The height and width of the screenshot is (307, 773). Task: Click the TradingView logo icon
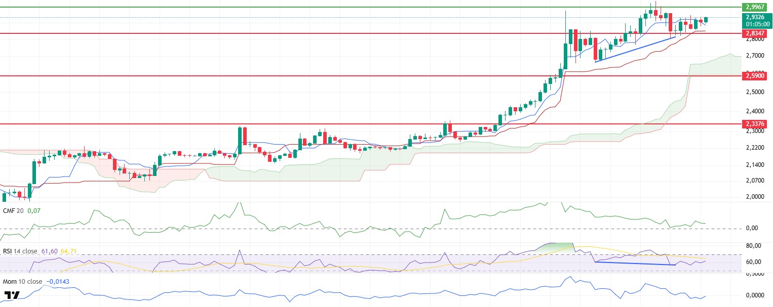click(12, 295)
